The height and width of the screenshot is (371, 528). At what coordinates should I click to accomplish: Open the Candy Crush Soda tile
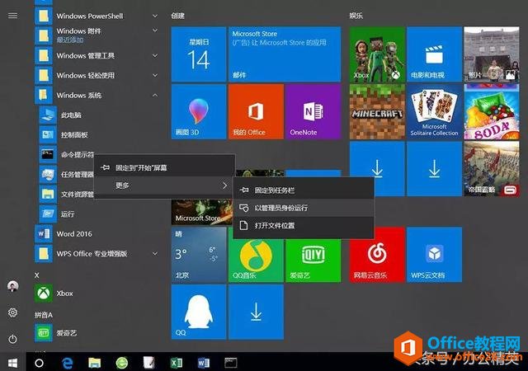(x=492, y=111)
